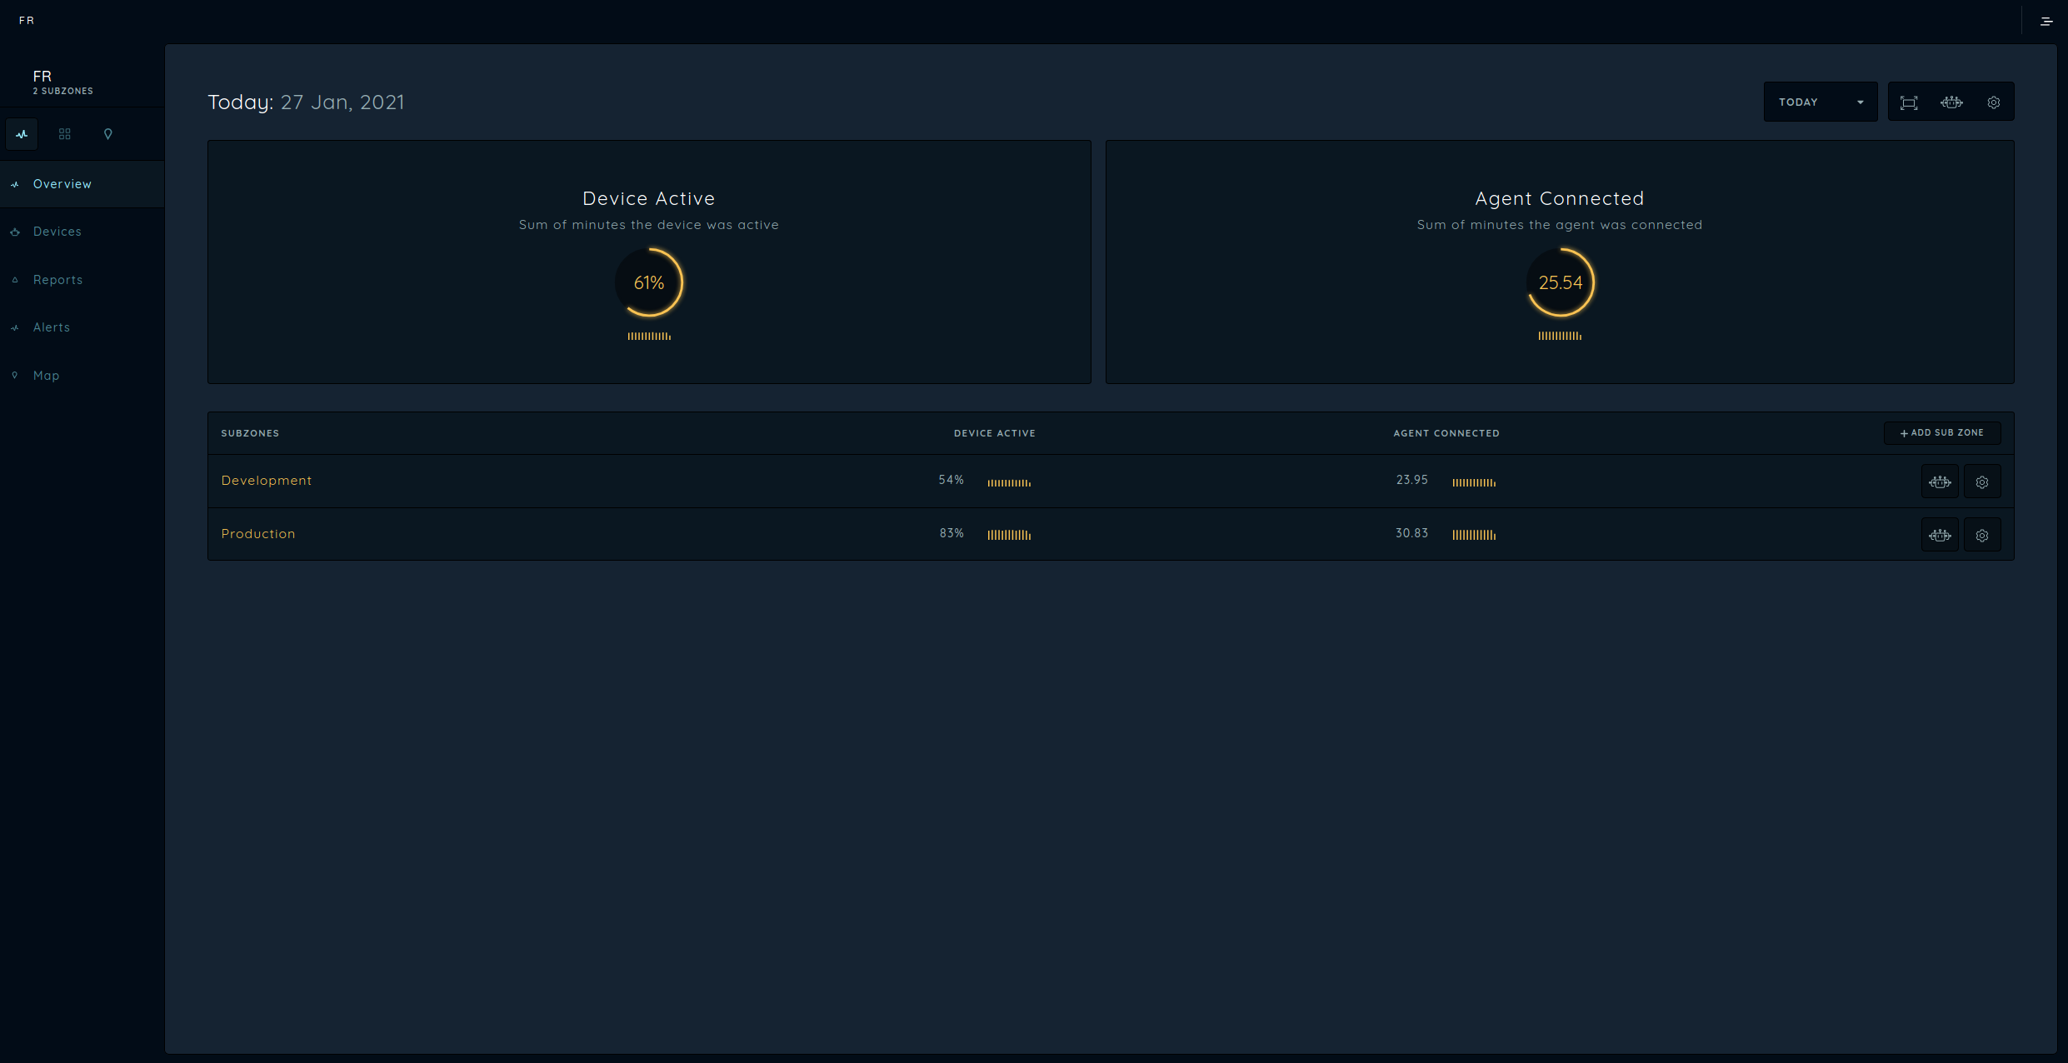Expand the TODAY date range dropdown
2068x1063 pixels.
(1820, 102)
